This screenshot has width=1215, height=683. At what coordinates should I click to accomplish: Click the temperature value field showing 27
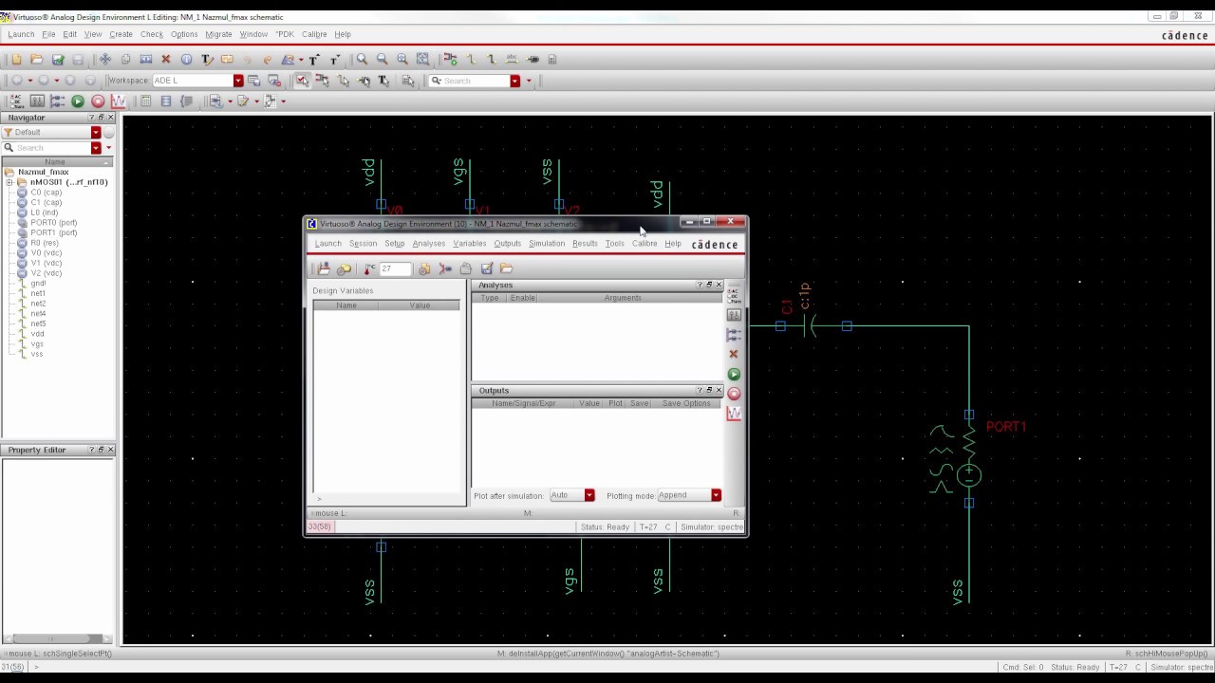(395, 268)
